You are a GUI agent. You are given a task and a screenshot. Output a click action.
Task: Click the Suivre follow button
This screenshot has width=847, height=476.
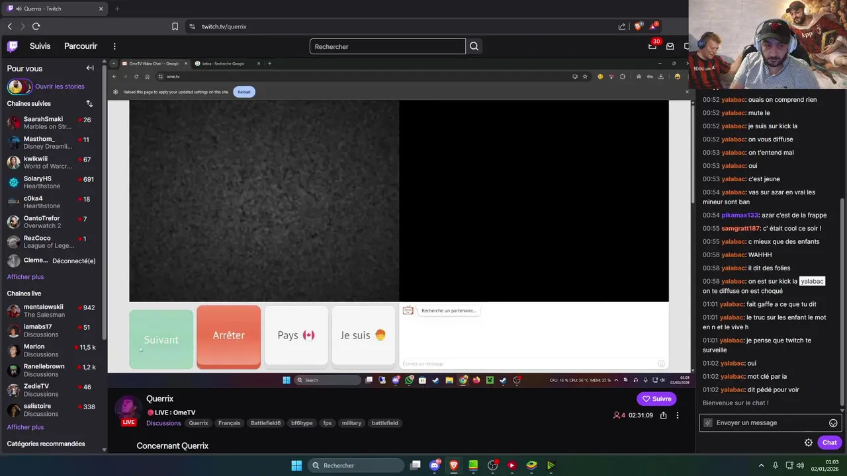coord(656,399)
